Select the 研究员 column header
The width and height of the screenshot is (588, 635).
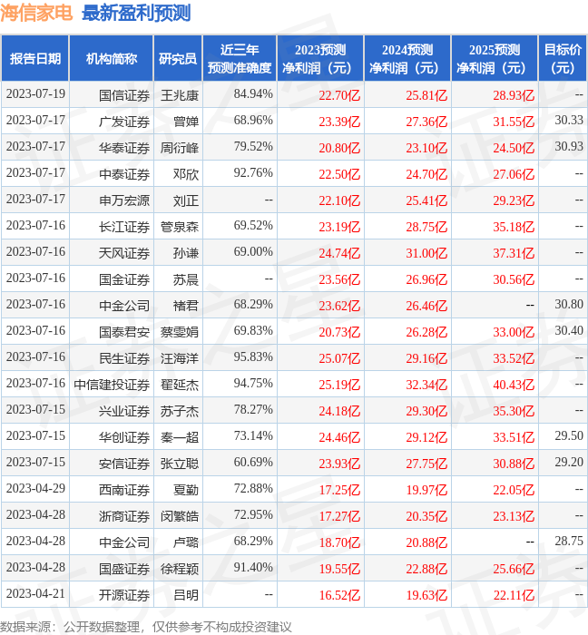click(178, 59)
